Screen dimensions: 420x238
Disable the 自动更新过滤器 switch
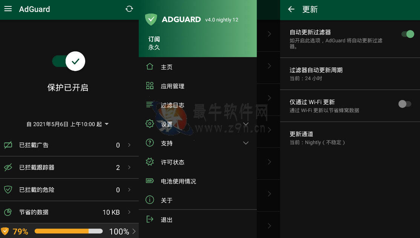[x=408, y=34]
